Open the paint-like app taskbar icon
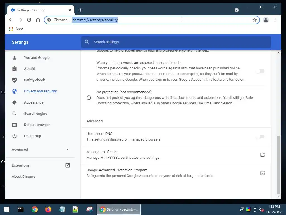286x215 pixels. [x=89, y=209]
